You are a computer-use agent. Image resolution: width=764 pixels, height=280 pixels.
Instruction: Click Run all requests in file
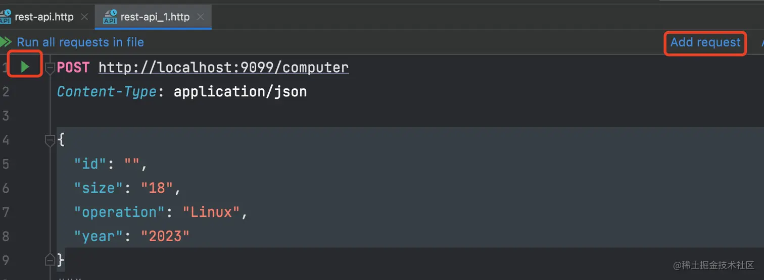[x=80, y=42]
